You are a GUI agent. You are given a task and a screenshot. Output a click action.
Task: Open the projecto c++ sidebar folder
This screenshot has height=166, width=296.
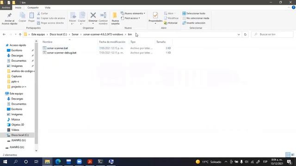18,87
